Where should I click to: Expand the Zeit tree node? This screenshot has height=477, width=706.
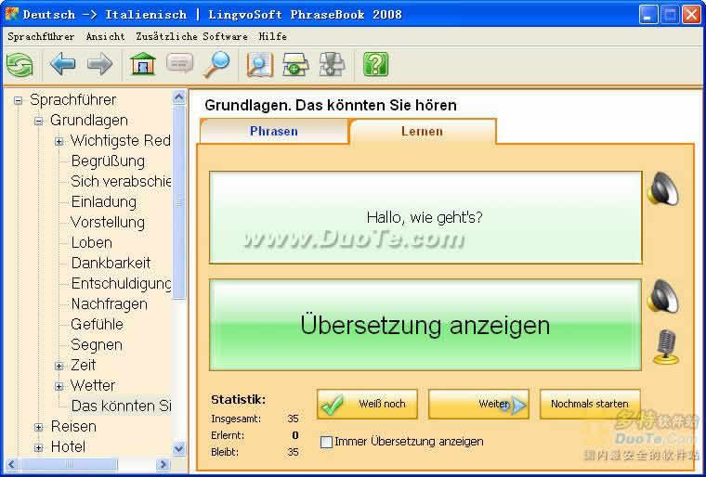(59, 366)
